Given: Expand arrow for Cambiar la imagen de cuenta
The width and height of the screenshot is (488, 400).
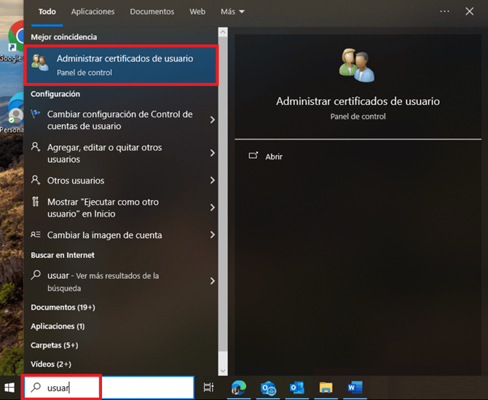Looking at the screenshot, I should (x=213, y=235).
